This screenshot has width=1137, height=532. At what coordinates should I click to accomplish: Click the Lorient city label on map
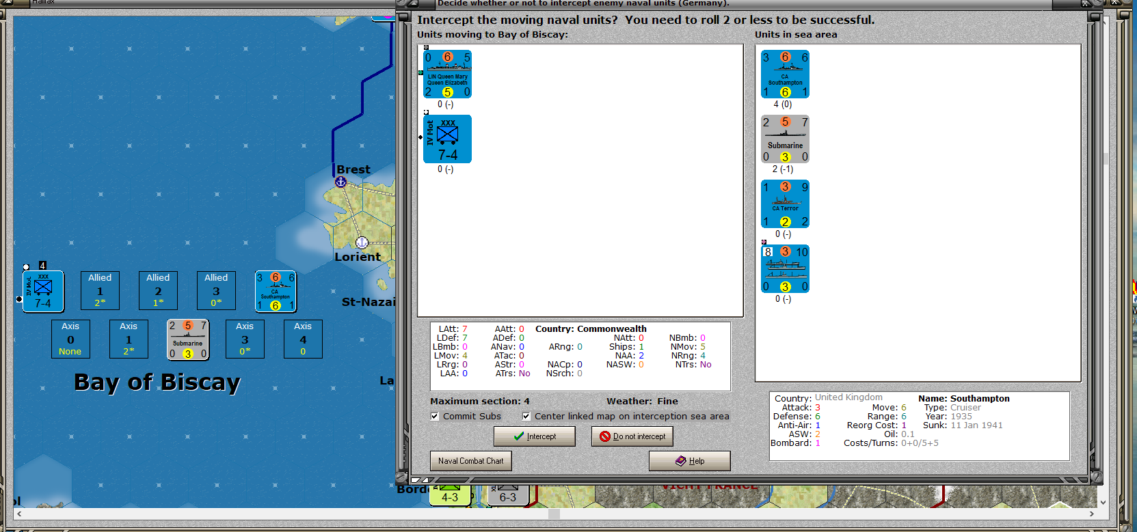pyautogui.click(x=358, y=257)
